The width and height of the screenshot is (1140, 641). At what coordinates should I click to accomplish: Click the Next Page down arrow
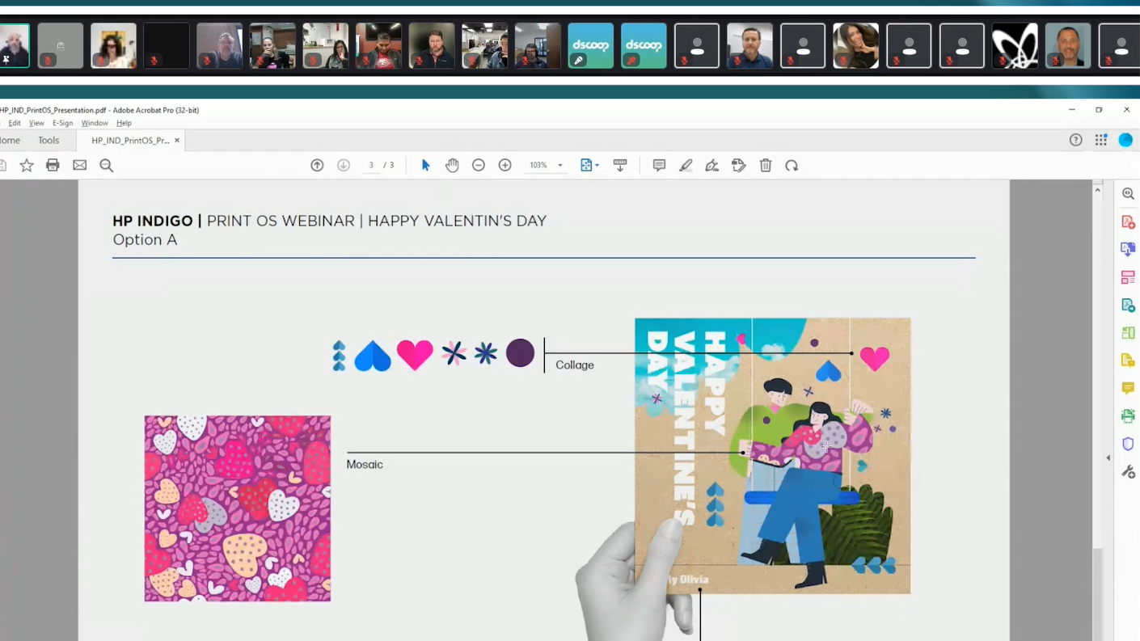pyautogui.click(x=343, y=165)
